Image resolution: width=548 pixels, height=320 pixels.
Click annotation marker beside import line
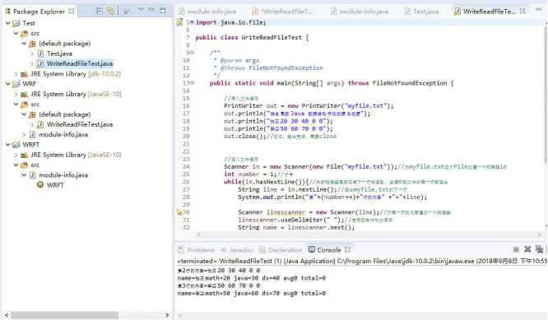point(179,22)
